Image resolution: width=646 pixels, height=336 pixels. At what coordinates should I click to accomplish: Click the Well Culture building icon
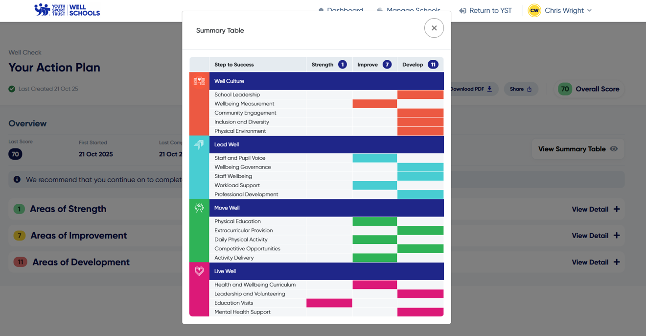pos(199,81)
